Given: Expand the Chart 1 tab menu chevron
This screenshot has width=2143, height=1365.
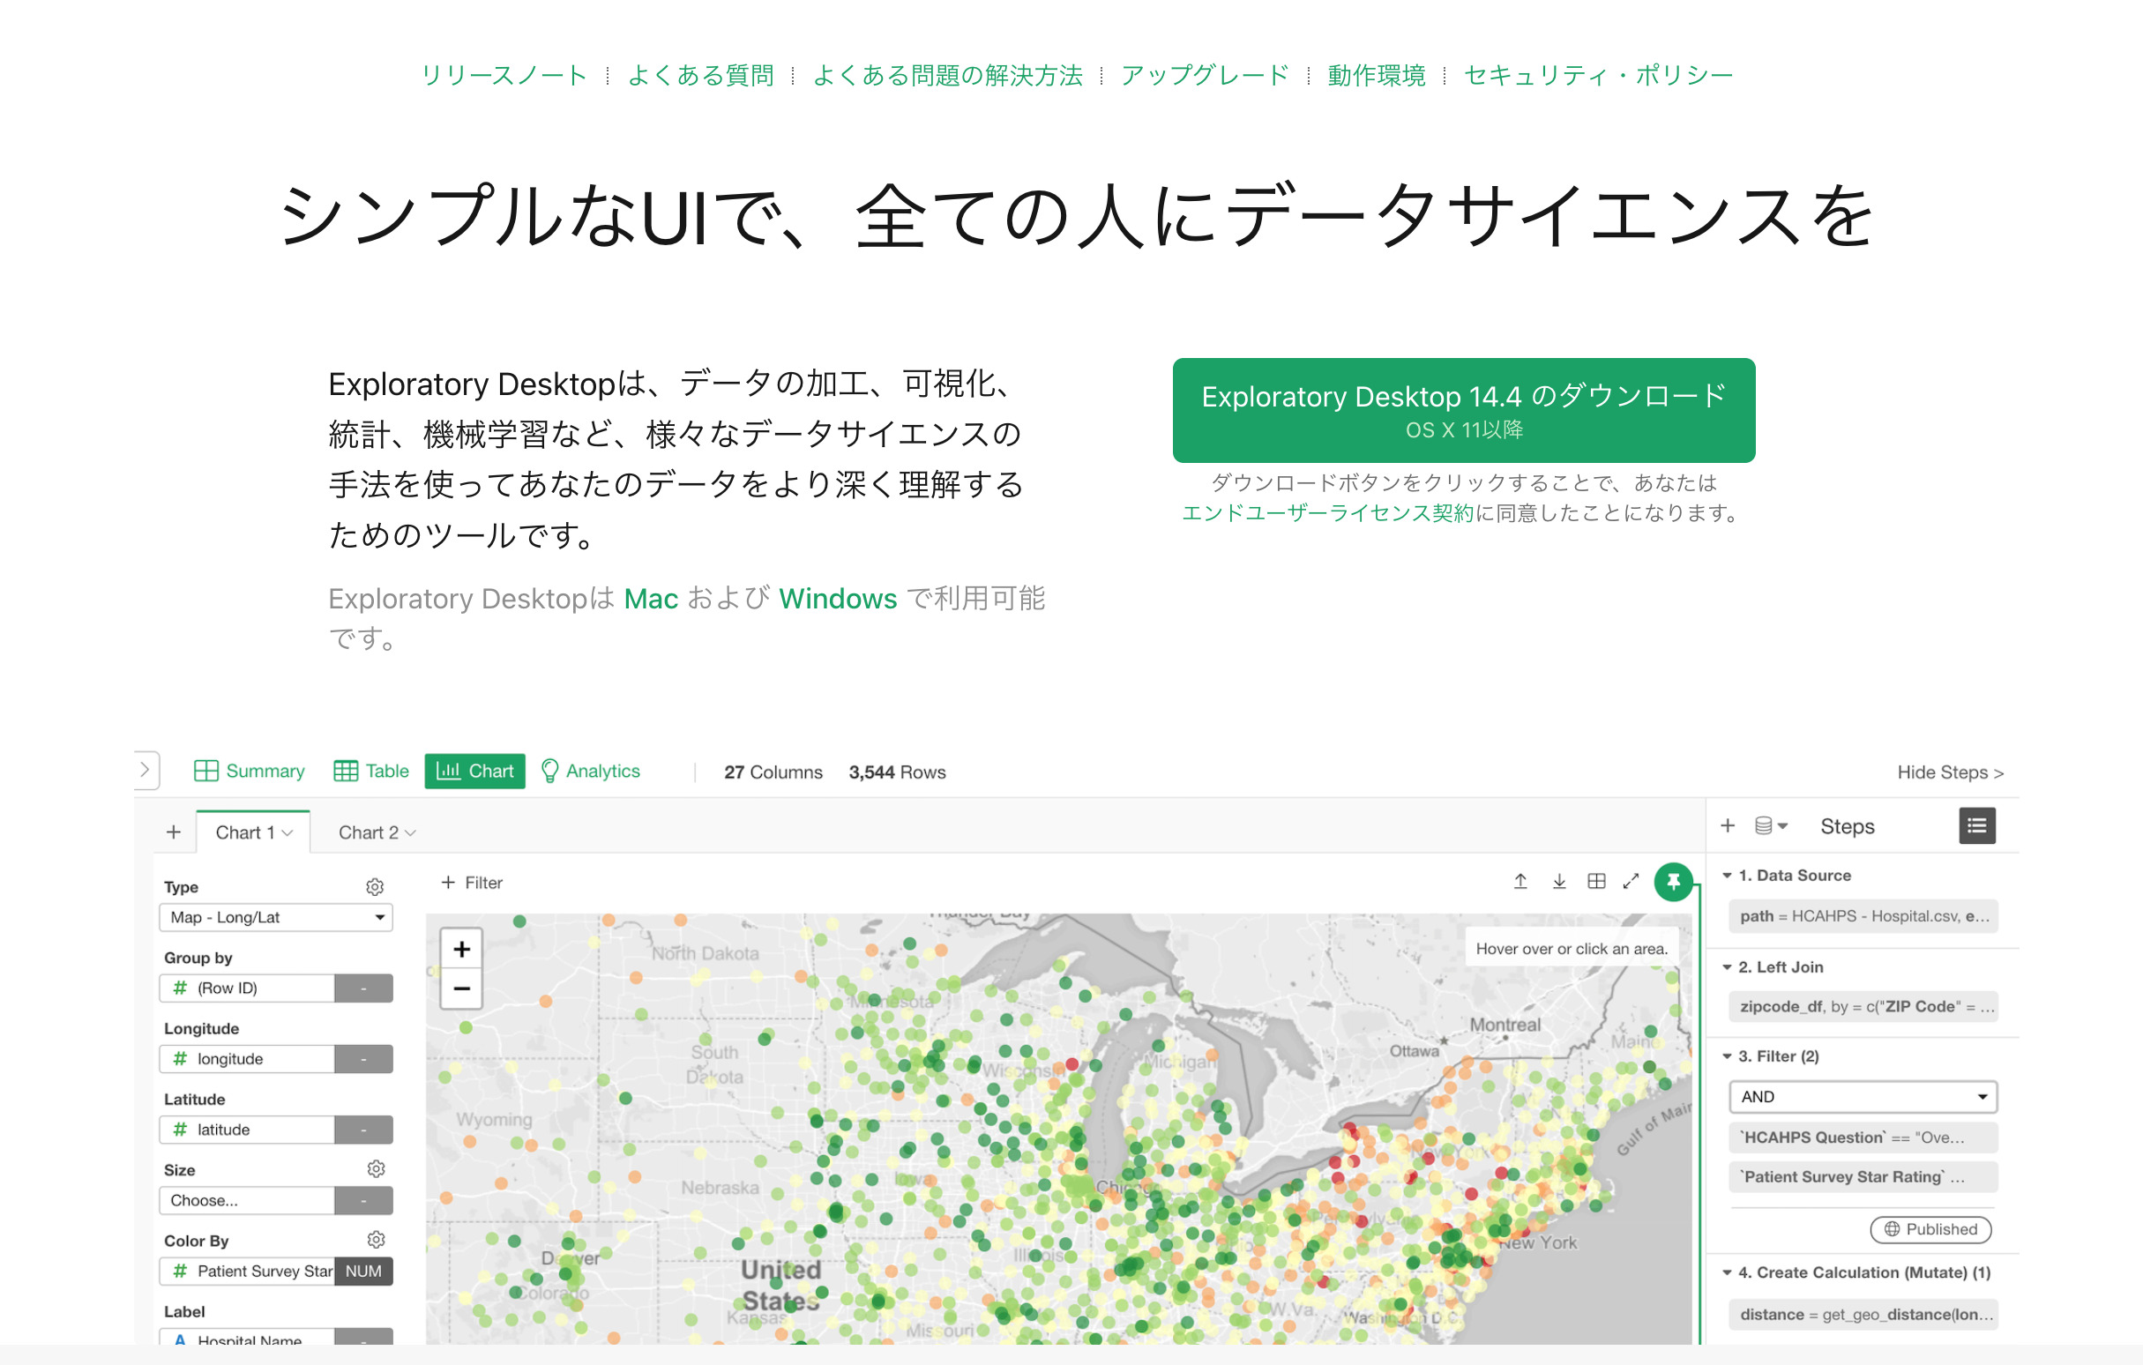Looking at the screenshot, I should tap(287, 833).
